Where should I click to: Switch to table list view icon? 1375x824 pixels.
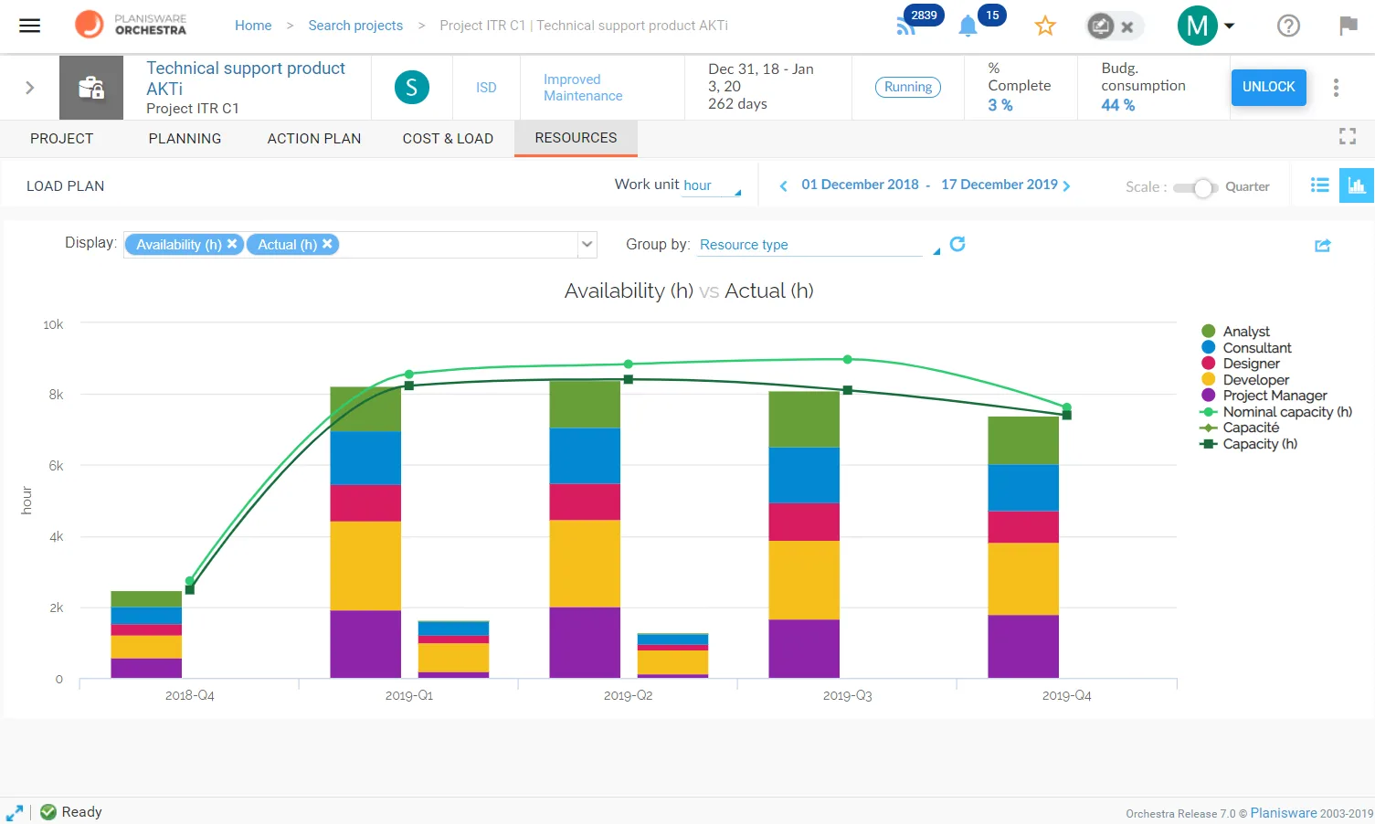point(1319,185)
